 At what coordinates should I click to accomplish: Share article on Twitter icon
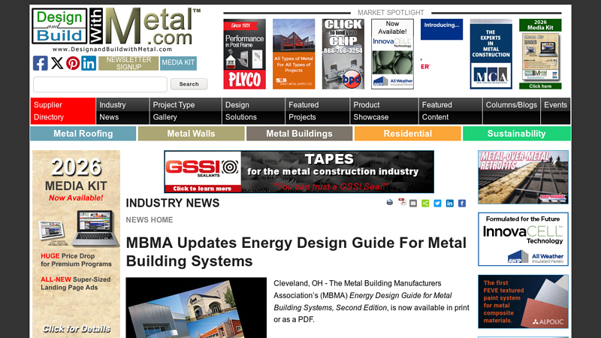437,204
